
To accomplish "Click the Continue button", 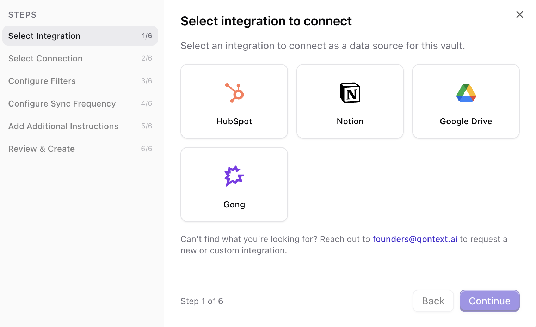I will 489,301.
